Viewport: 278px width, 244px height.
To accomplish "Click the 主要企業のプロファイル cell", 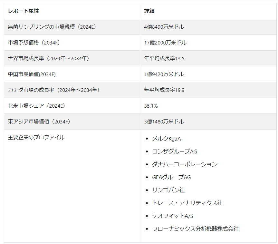I will (x=36, y=137).
